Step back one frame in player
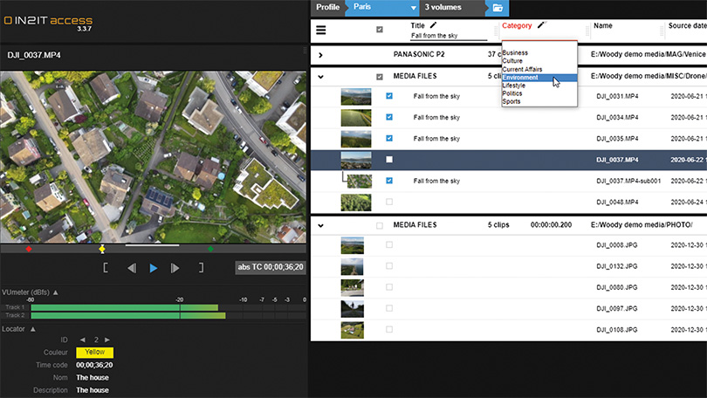The height and width of the screenshot is (398, 707). (132, 268)
